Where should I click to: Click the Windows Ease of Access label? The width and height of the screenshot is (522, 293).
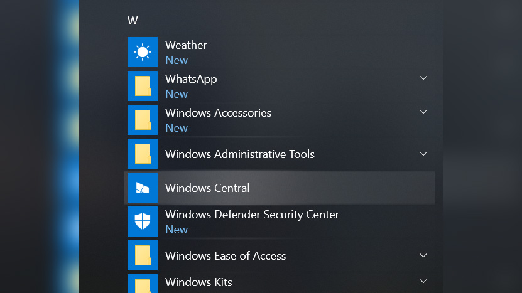pos(226,256)
